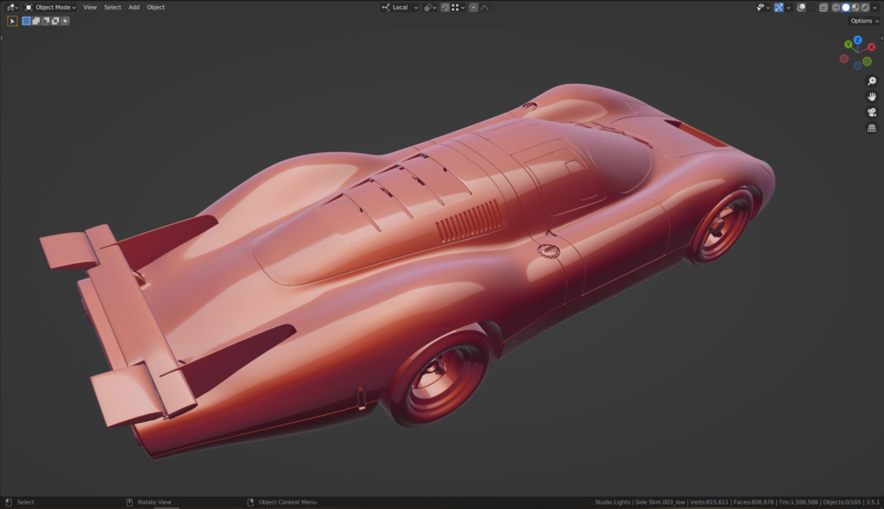
Task: Open the Add menu
Action: pyautogui.click(x=134, y=7)
